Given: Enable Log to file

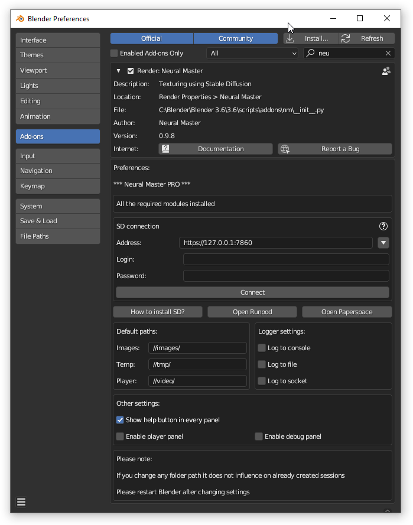Looking at the screenshot, I should point(262,364).
